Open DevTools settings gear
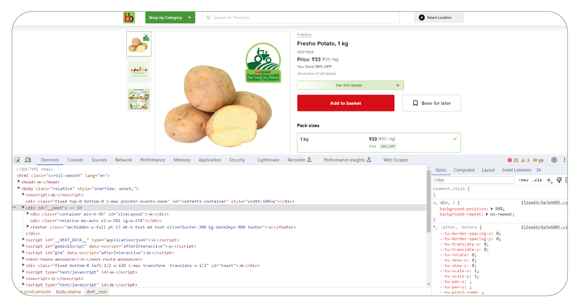This screenshot has width=580, height=306. pos(554,160)
